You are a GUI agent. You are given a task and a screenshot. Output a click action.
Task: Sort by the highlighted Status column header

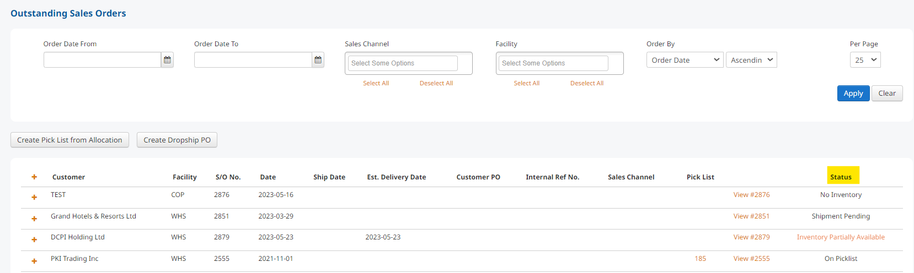(x=841, y=177)
